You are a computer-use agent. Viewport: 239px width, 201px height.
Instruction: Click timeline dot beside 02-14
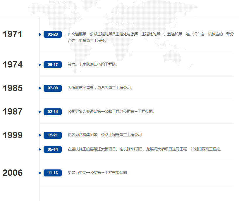tap(39, 112)
